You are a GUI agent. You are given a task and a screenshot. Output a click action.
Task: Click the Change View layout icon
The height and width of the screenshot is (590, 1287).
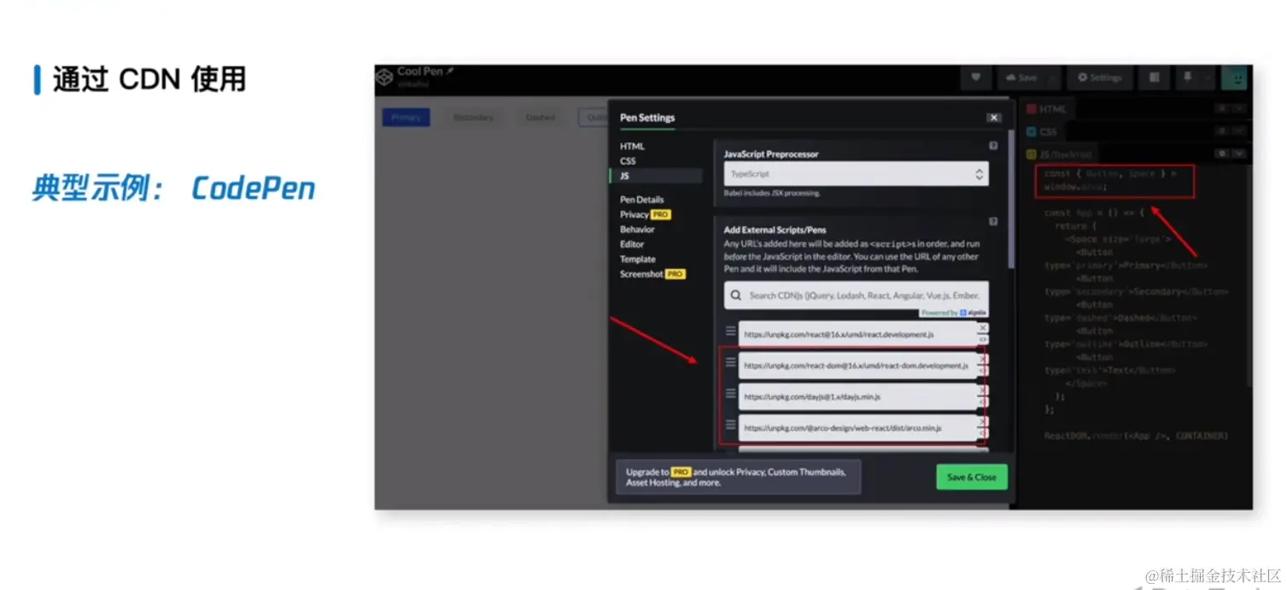1155,78
